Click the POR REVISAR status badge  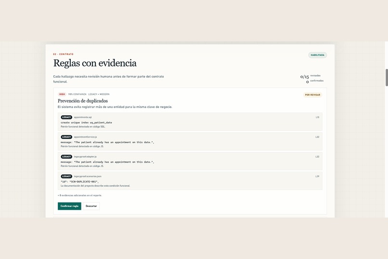tap(312, 95)
